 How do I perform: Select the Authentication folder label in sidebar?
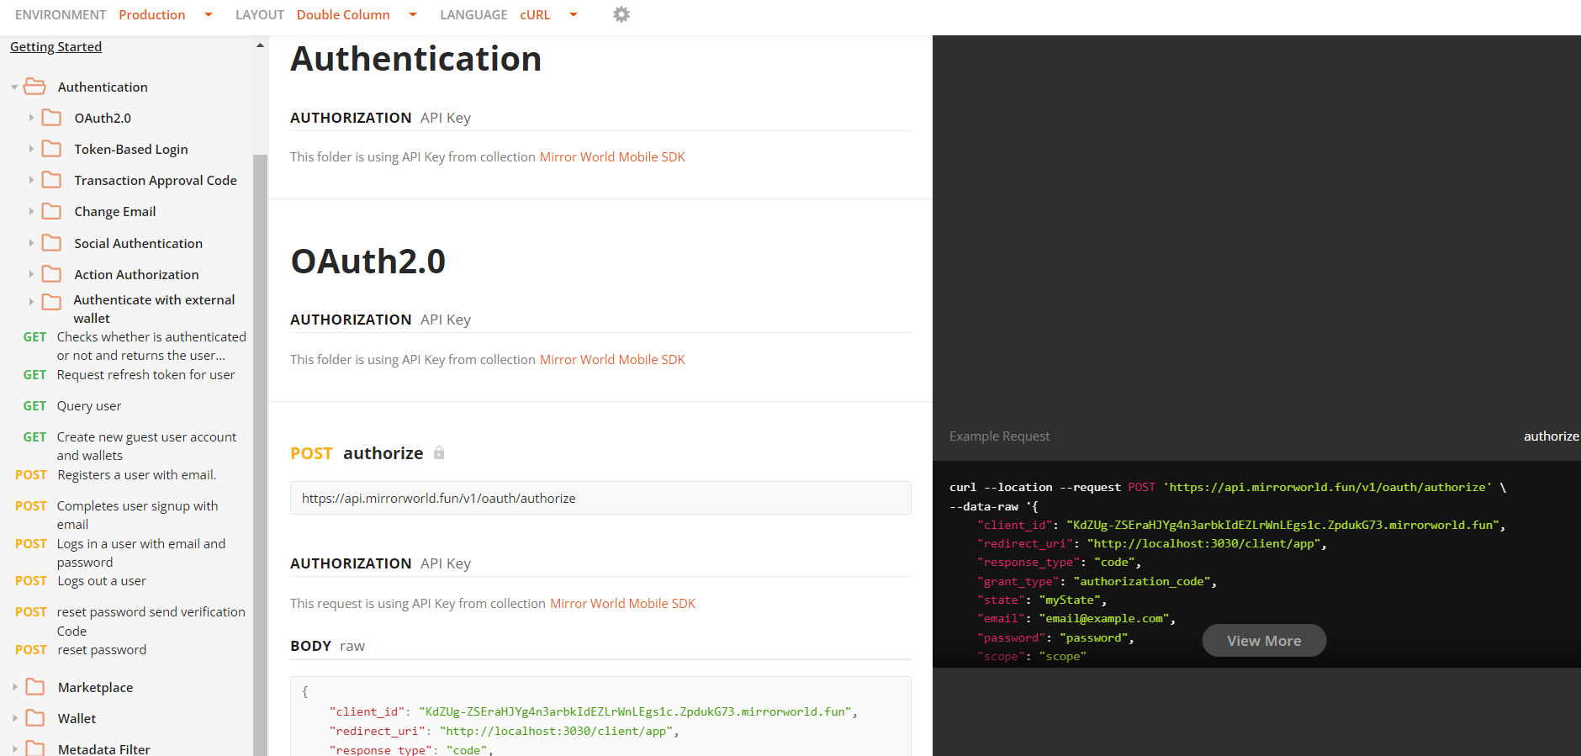(103, 87)
